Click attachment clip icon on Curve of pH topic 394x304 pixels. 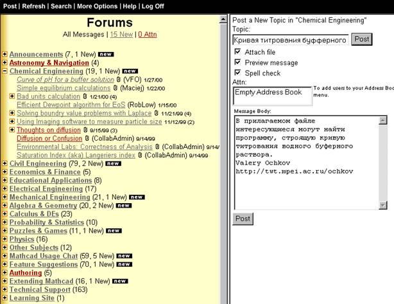pyautogui.click(x=119, y=80)
